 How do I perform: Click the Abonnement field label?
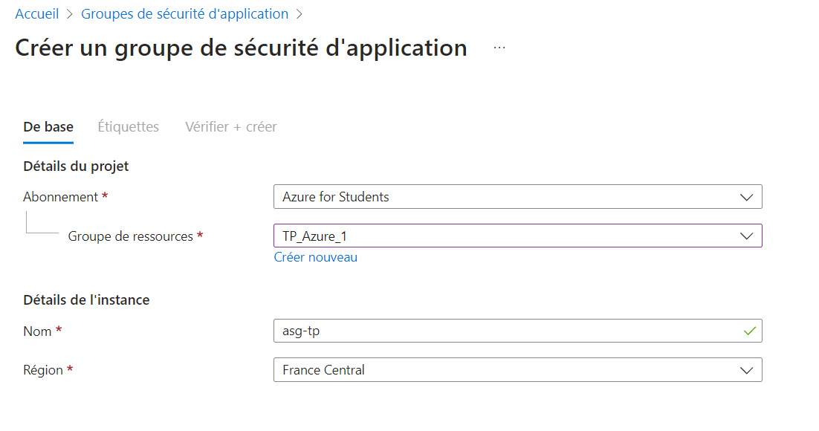(x=61, y=197)
